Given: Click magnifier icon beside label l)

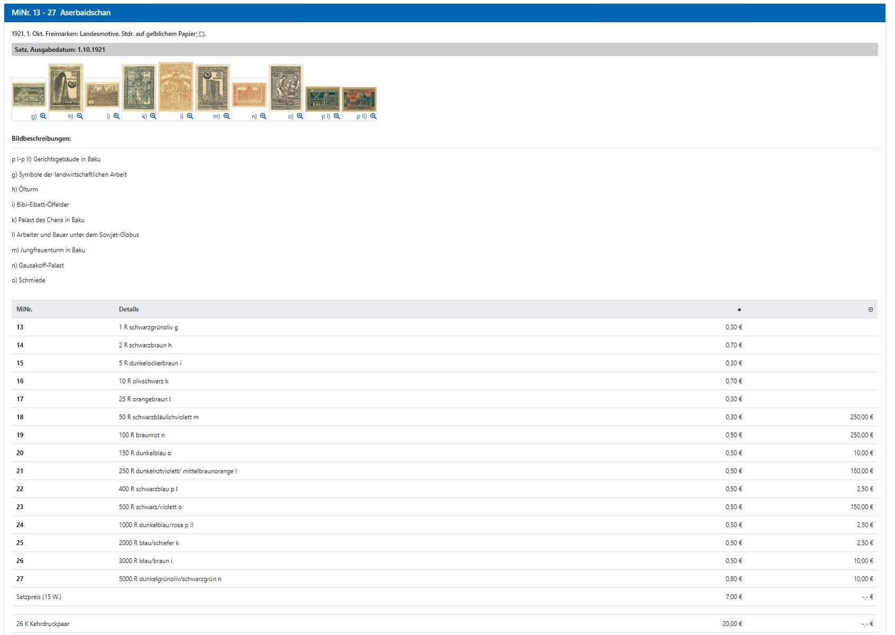Looking at the screenshot, I should click(x=189, y=116).
